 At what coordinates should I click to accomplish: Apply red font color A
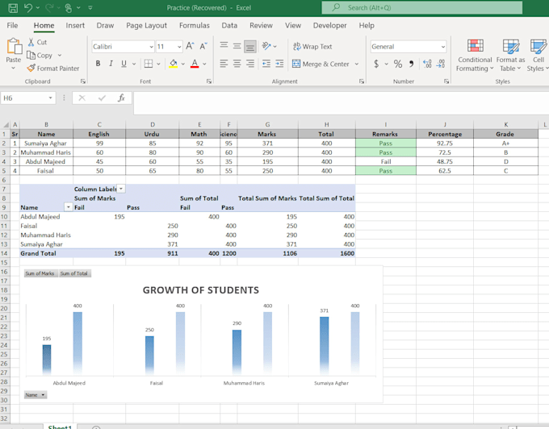[x=195, y=64]
